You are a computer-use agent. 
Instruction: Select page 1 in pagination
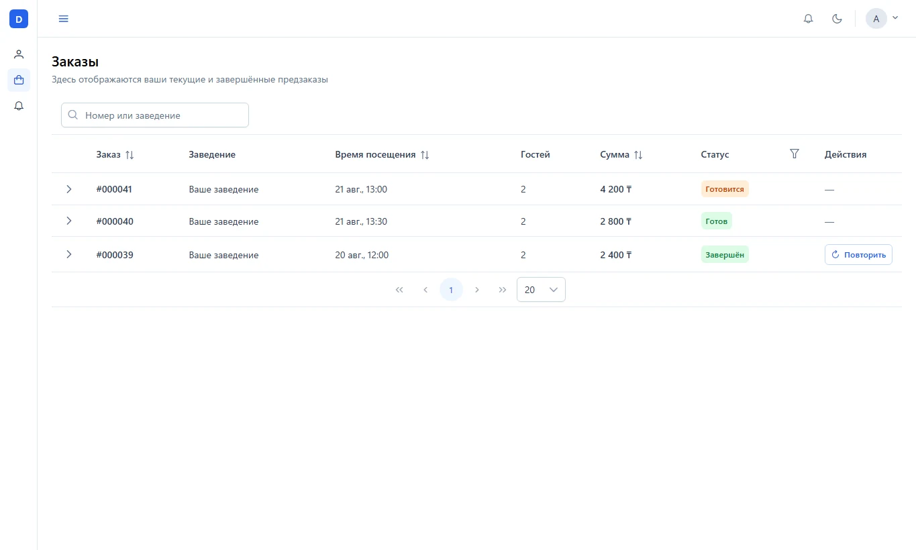pyautogui.click(x=451, y=290)
